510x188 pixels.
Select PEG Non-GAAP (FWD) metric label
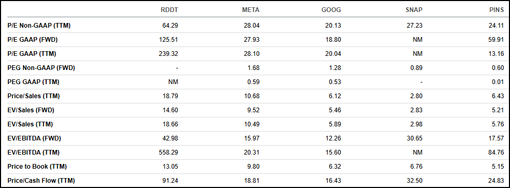click(41, 68)
